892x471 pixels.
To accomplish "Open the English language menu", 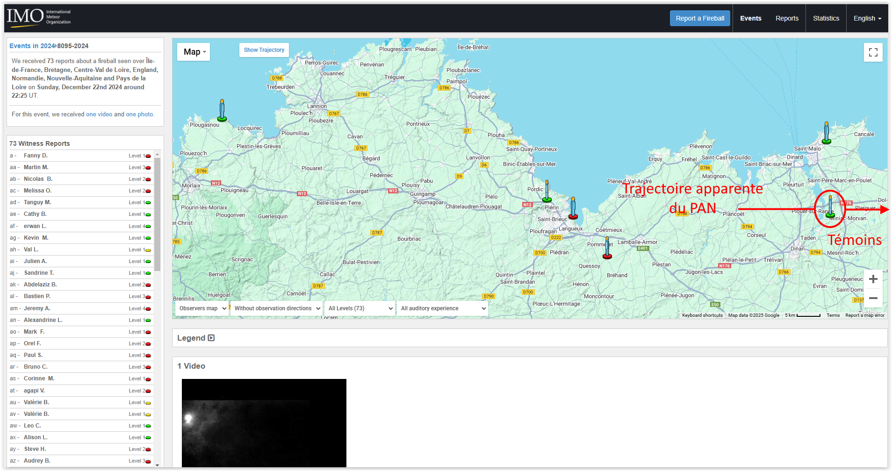I will tap(867, 18).
